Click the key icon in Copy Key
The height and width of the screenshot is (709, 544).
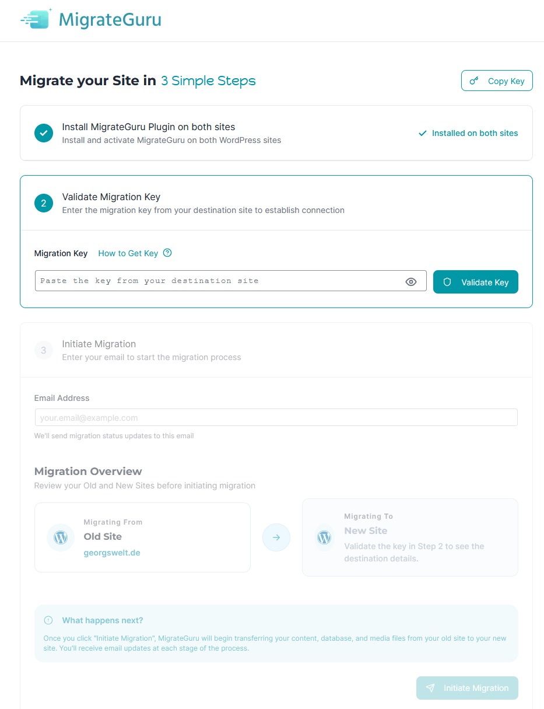475,81
